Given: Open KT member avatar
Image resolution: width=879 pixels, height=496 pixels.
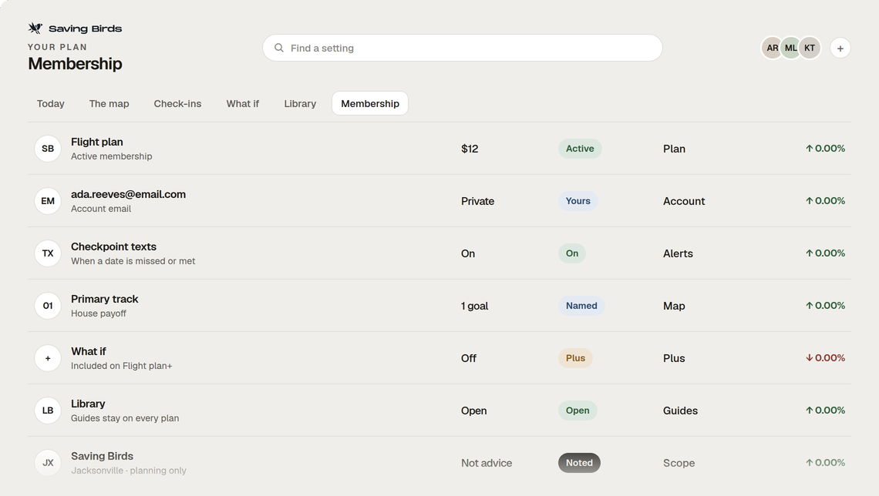Looking at the screenshot, I should click(x=810, y=49).
